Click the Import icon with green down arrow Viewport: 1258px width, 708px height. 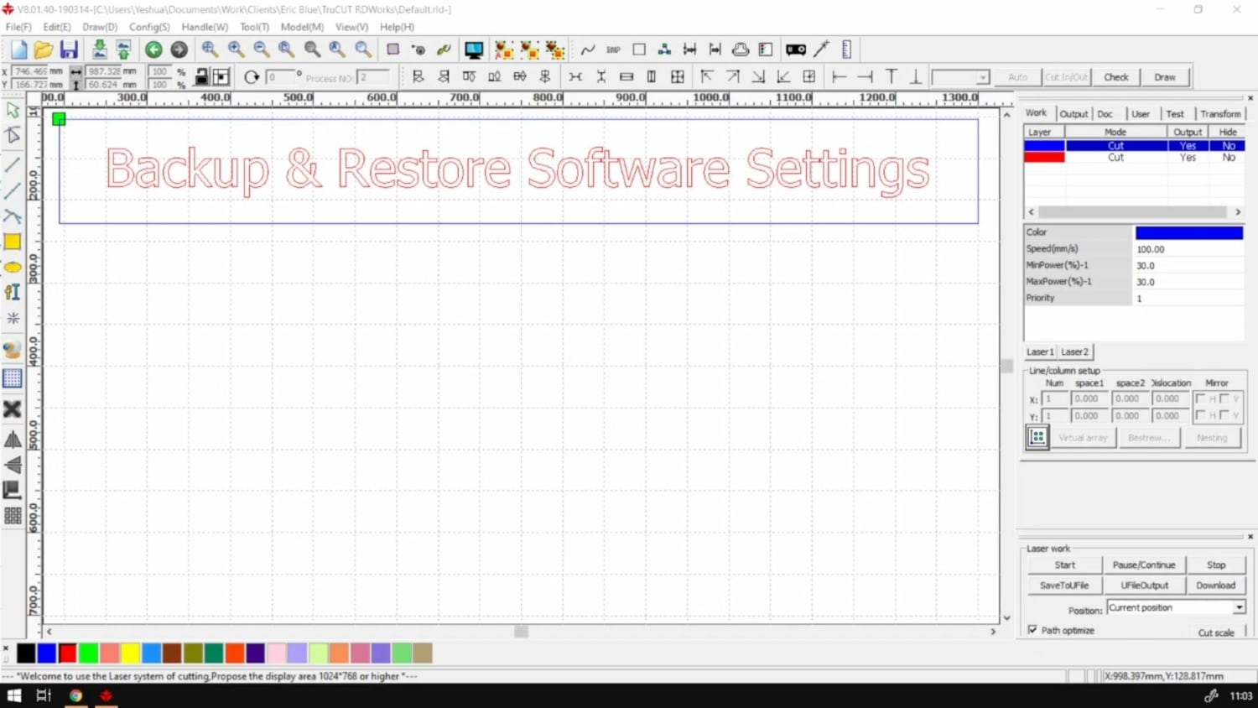(x=99, y=50)
